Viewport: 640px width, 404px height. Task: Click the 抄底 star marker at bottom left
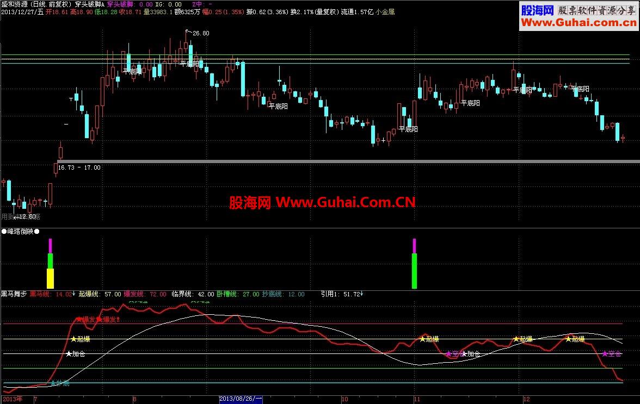pyautogui.click(x=60, y=383)
